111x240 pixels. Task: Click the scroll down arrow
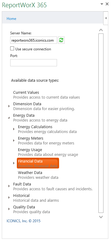[101, 217]
